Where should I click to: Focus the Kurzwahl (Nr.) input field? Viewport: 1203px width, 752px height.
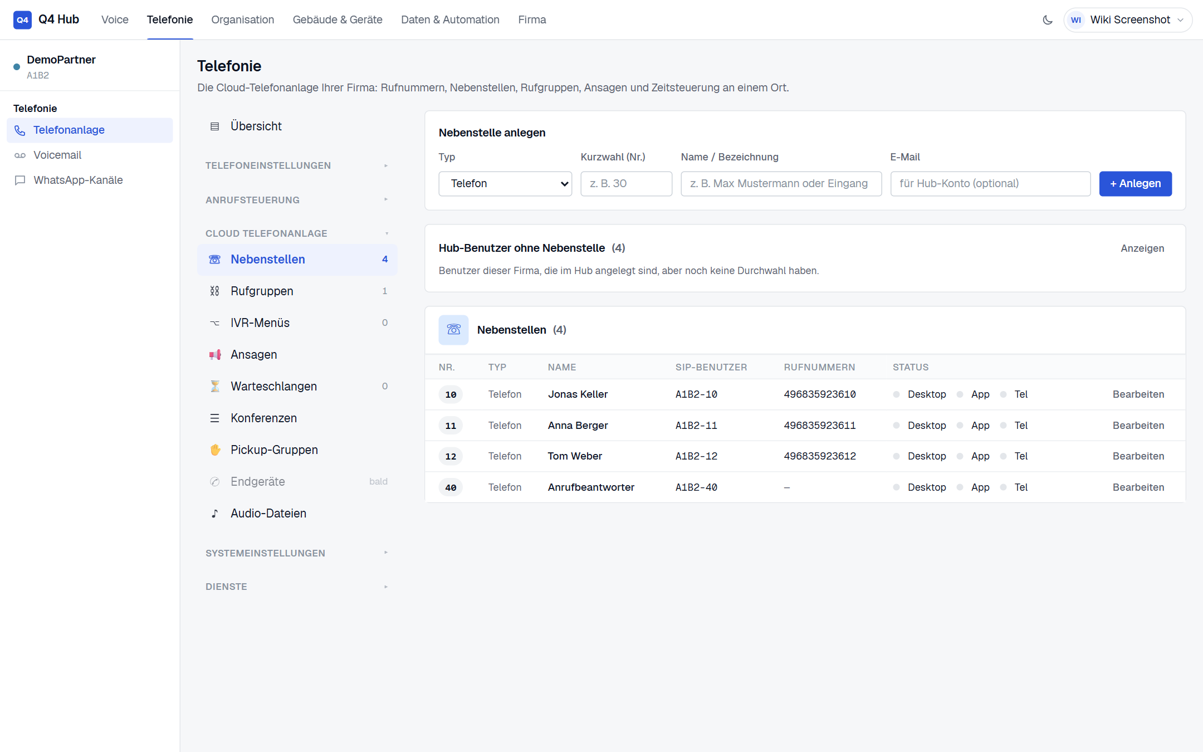click(627, 184)
